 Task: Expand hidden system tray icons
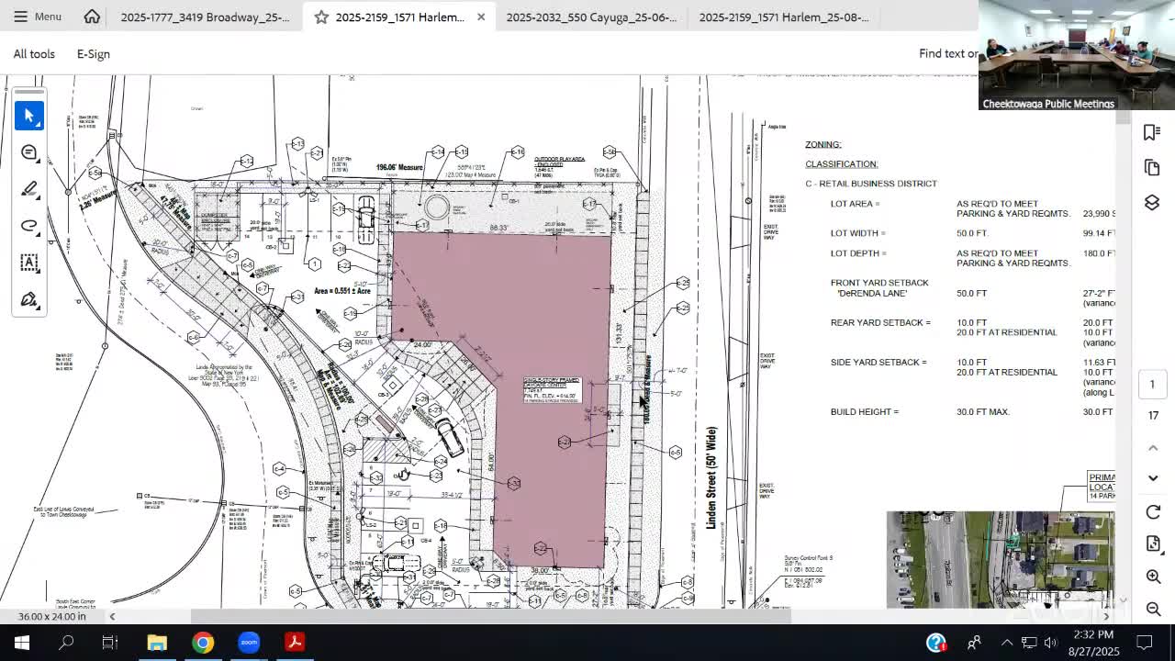(1006, 643)
